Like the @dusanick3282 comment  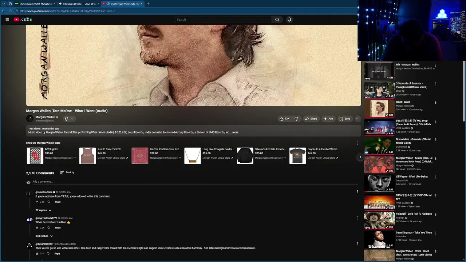pyautogui.click(x=37, y=254)
